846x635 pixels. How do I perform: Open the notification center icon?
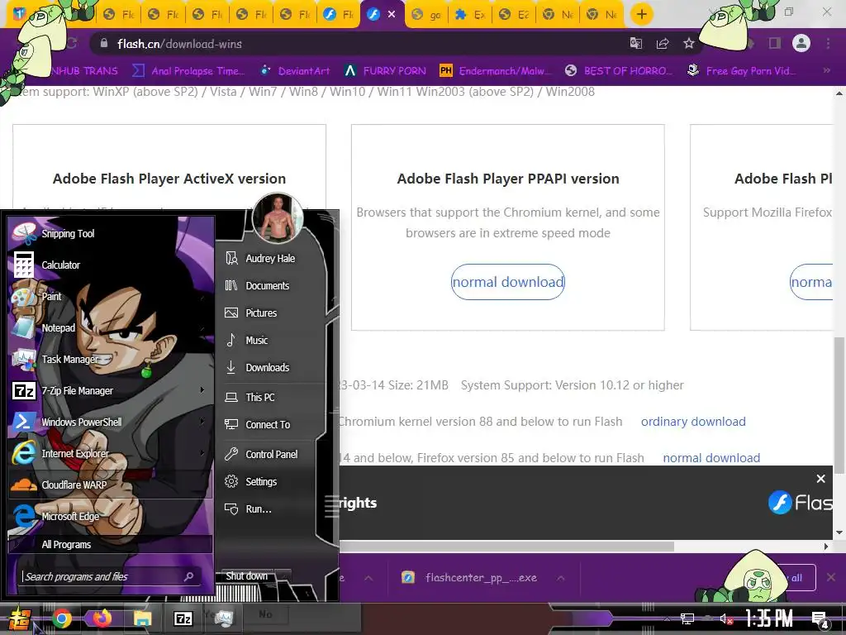pyautogui.click(x=820, y=619)
